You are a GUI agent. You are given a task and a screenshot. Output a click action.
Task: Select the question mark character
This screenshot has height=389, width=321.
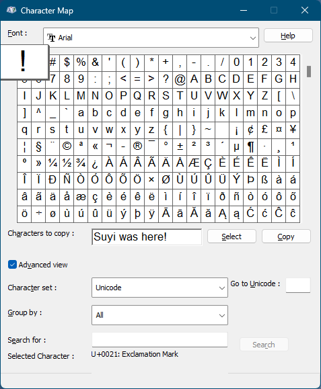coord(166,79)
